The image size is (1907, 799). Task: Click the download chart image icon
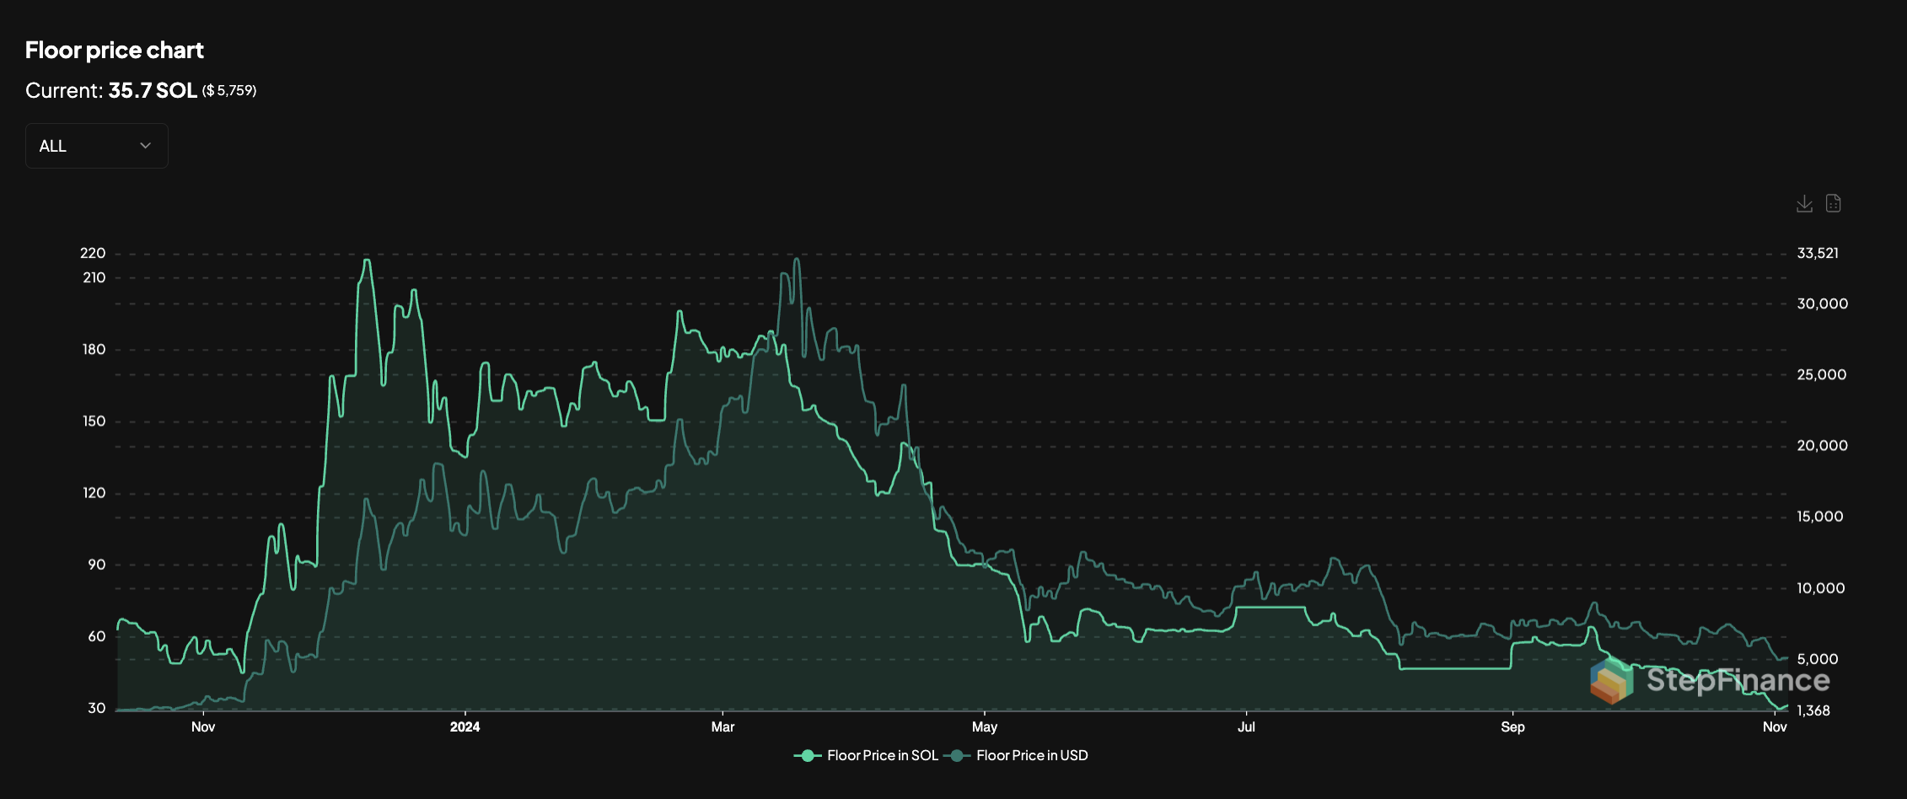point(1804,204)
